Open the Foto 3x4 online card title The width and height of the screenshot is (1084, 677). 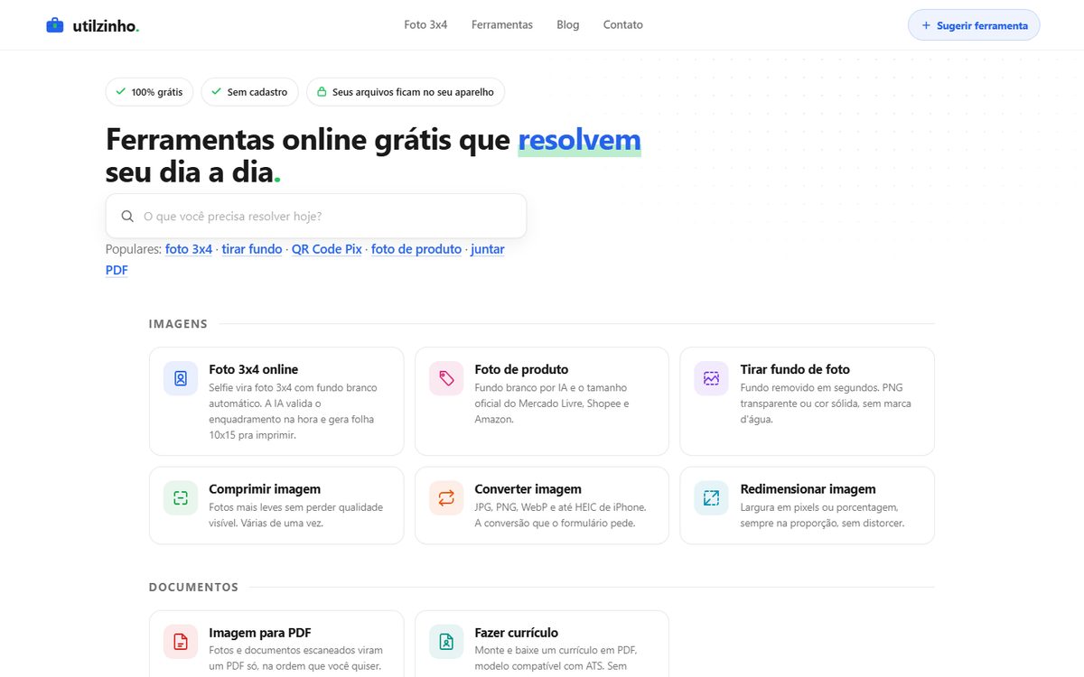253,369
